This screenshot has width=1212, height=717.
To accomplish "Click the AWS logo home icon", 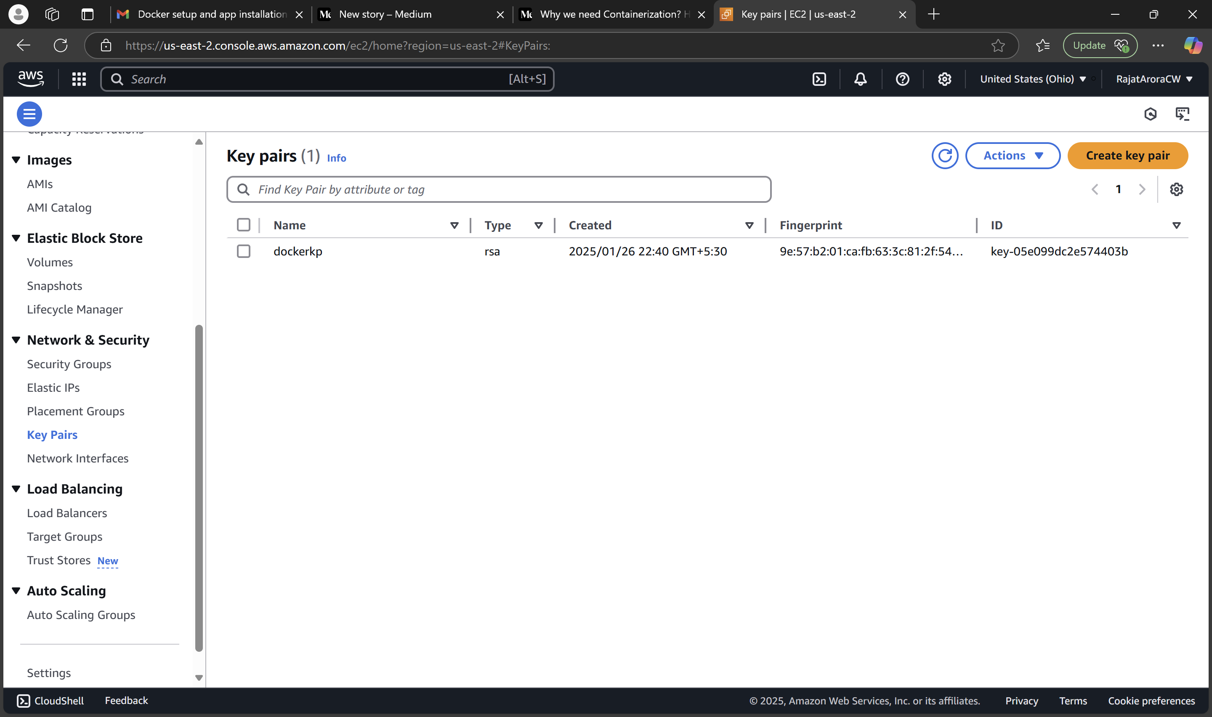I will [31, 78].
